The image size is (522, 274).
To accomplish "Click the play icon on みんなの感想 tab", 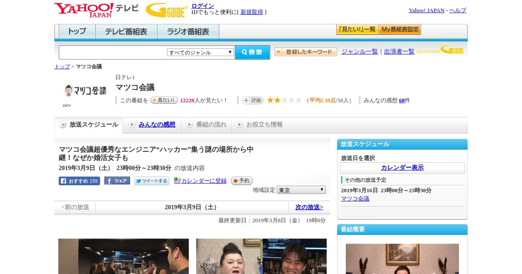I will click(132, 125).
